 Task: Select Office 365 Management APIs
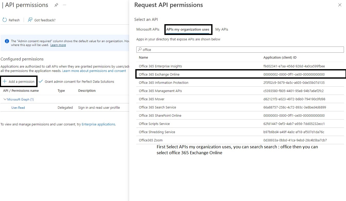240,91
